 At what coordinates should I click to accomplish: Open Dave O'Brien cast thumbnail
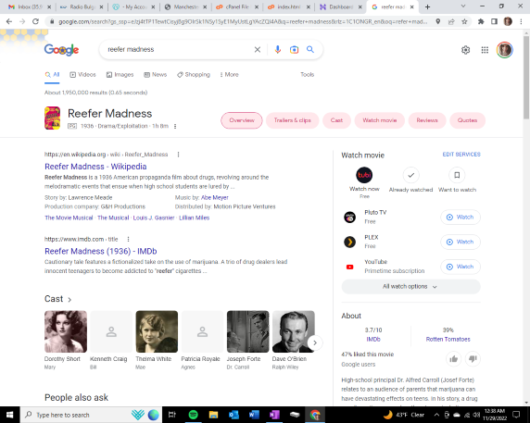click(x=294, y=331)
